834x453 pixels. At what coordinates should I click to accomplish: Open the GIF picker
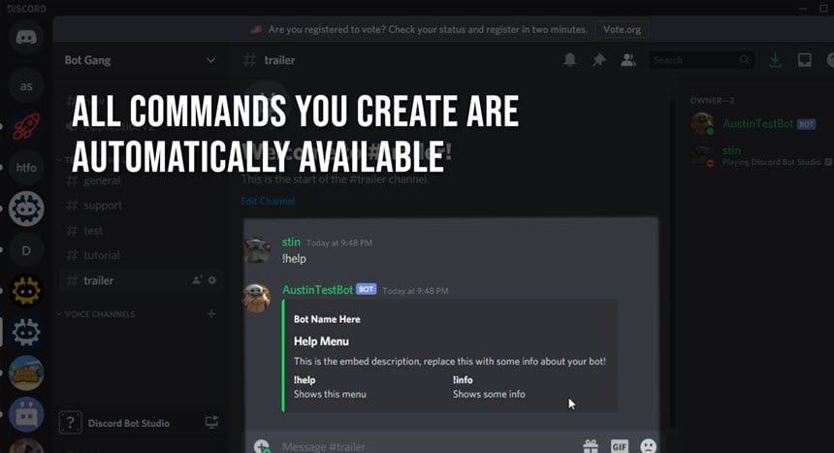pos(620,446)
